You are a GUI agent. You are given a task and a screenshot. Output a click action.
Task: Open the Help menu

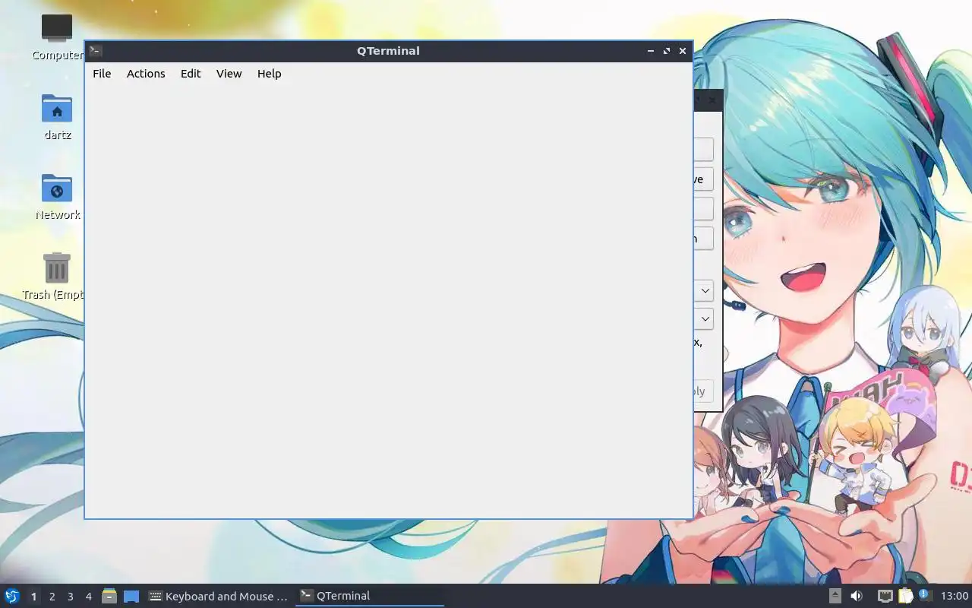coord(269,74)
